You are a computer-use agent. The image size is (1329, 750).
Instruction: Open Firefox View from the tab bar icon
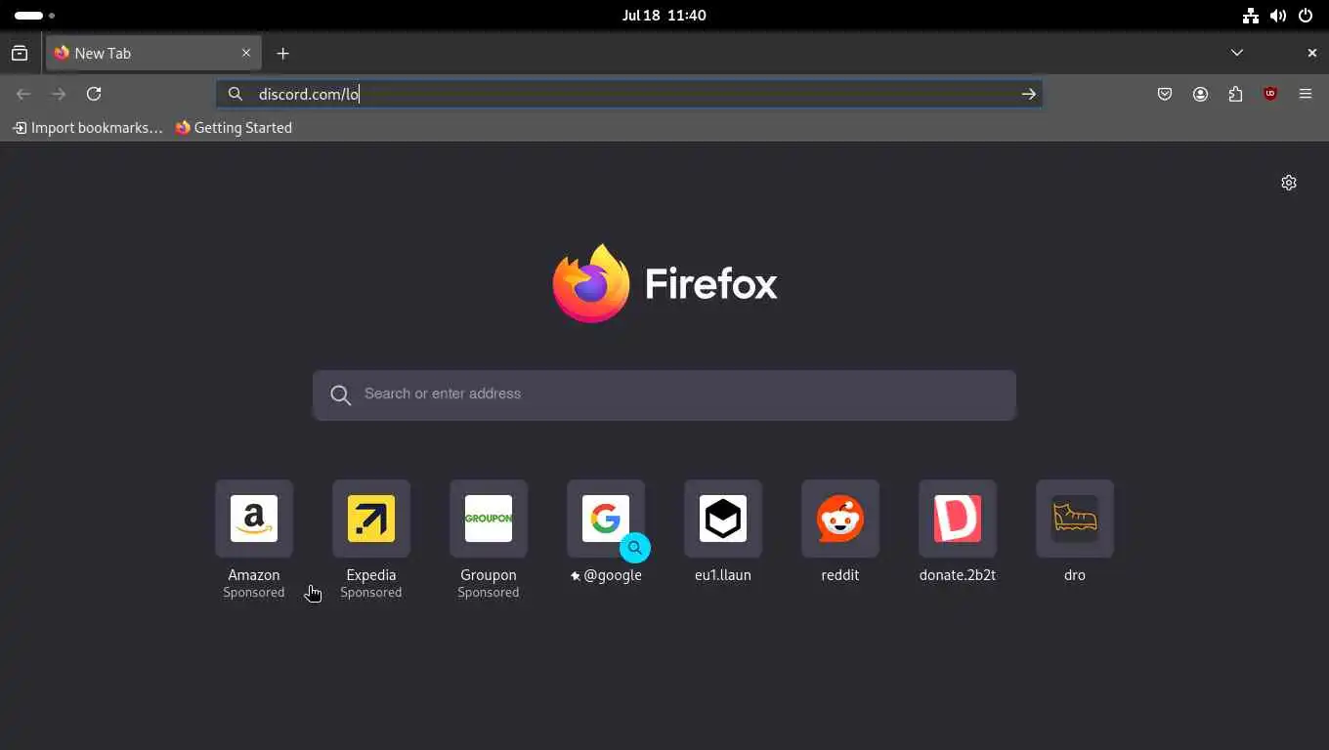pyautogui.click(x=20, y=53)
